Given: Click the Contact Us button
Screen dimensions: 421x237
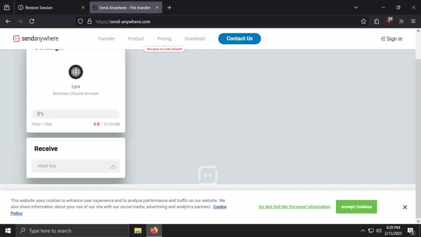Looking at the screenshot, I should [x=239, y=39].
